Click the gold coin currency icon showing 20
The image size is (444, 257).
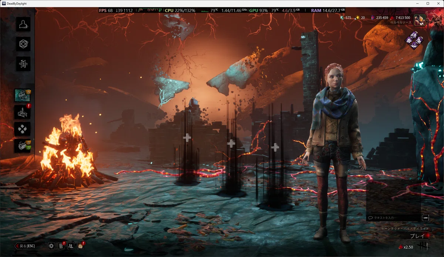coord(357,18)
